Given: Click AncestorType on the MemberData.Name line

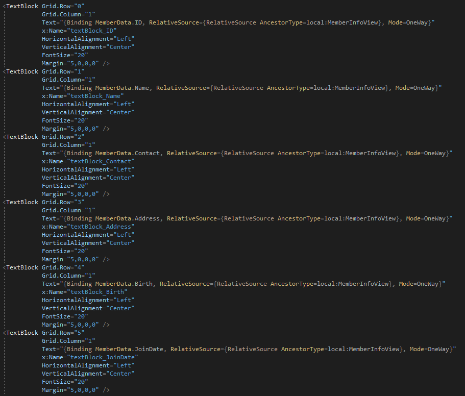Looking at the screenshot, I should (x=288, y=88).
